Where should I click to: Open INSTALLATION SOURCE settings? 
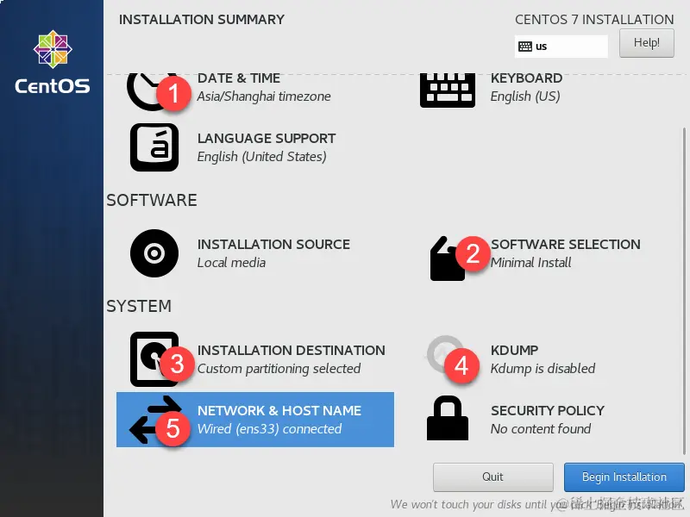tap(273, 245)
